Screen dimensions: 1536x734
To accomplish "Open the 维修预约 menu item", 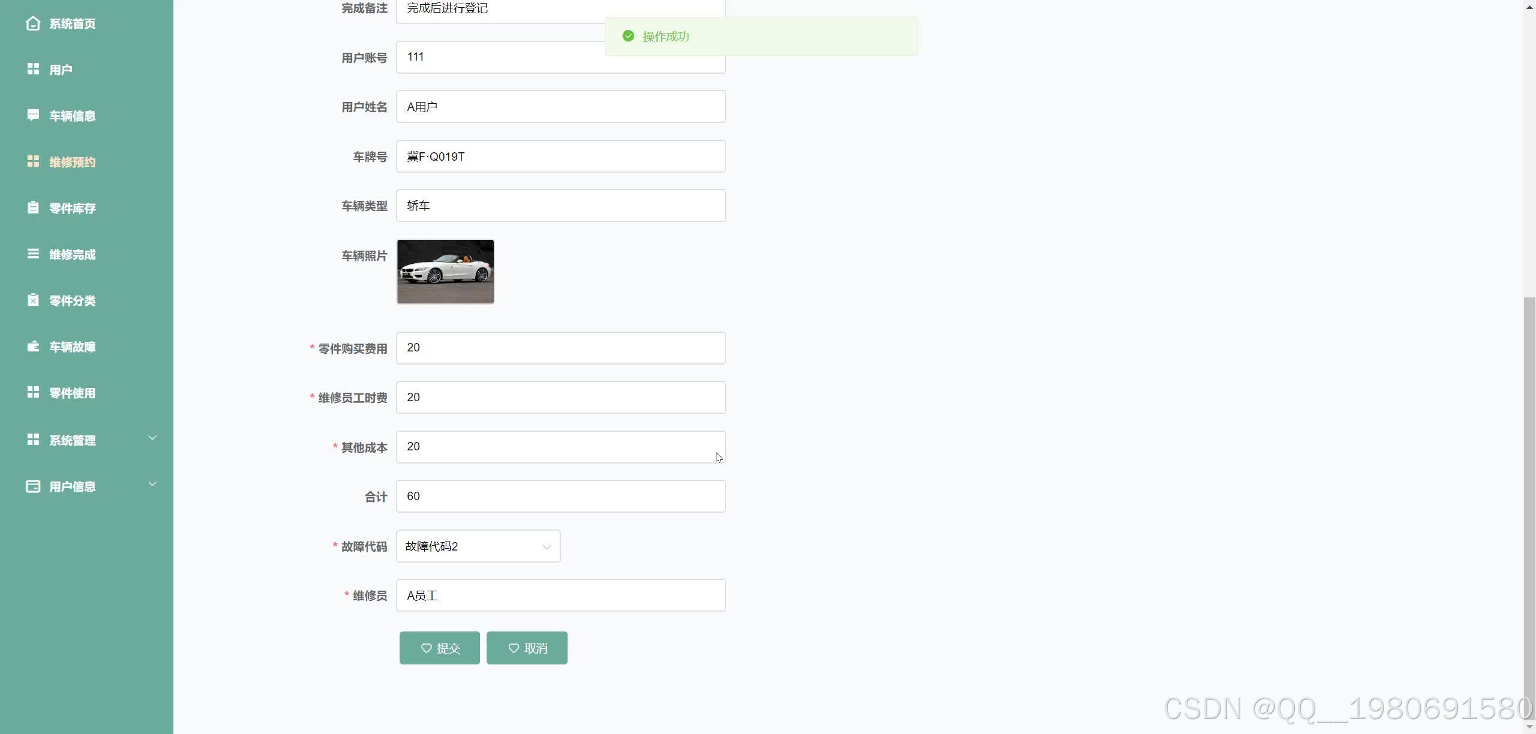I will click(x=72, y=162).
